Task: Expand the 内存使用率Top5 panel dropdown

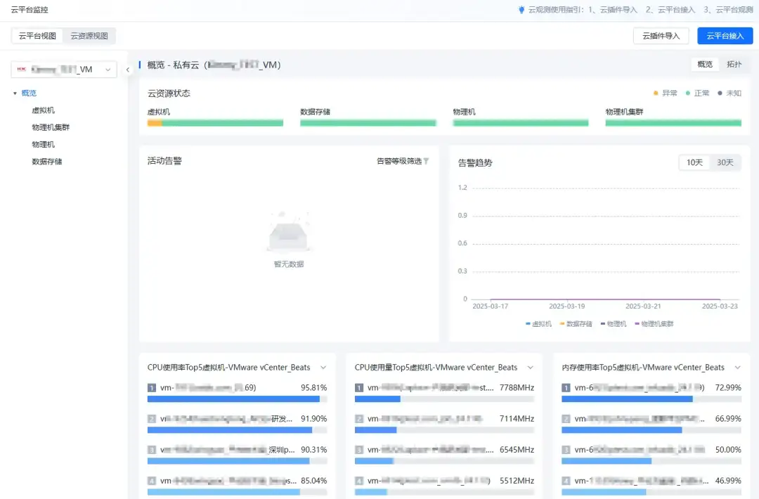Action: point(737,368)
